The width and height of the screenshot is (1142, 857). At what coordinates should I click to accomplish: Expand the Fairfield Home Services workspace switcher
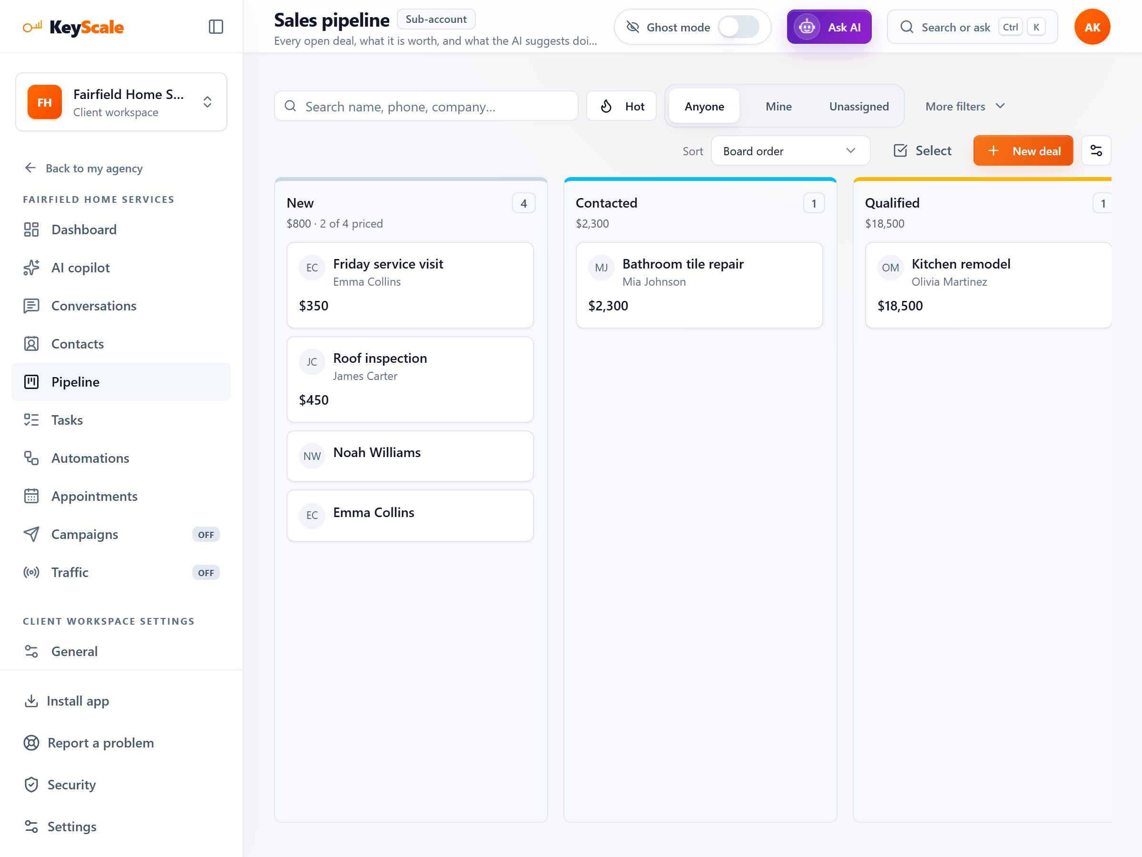click(121, 102)
